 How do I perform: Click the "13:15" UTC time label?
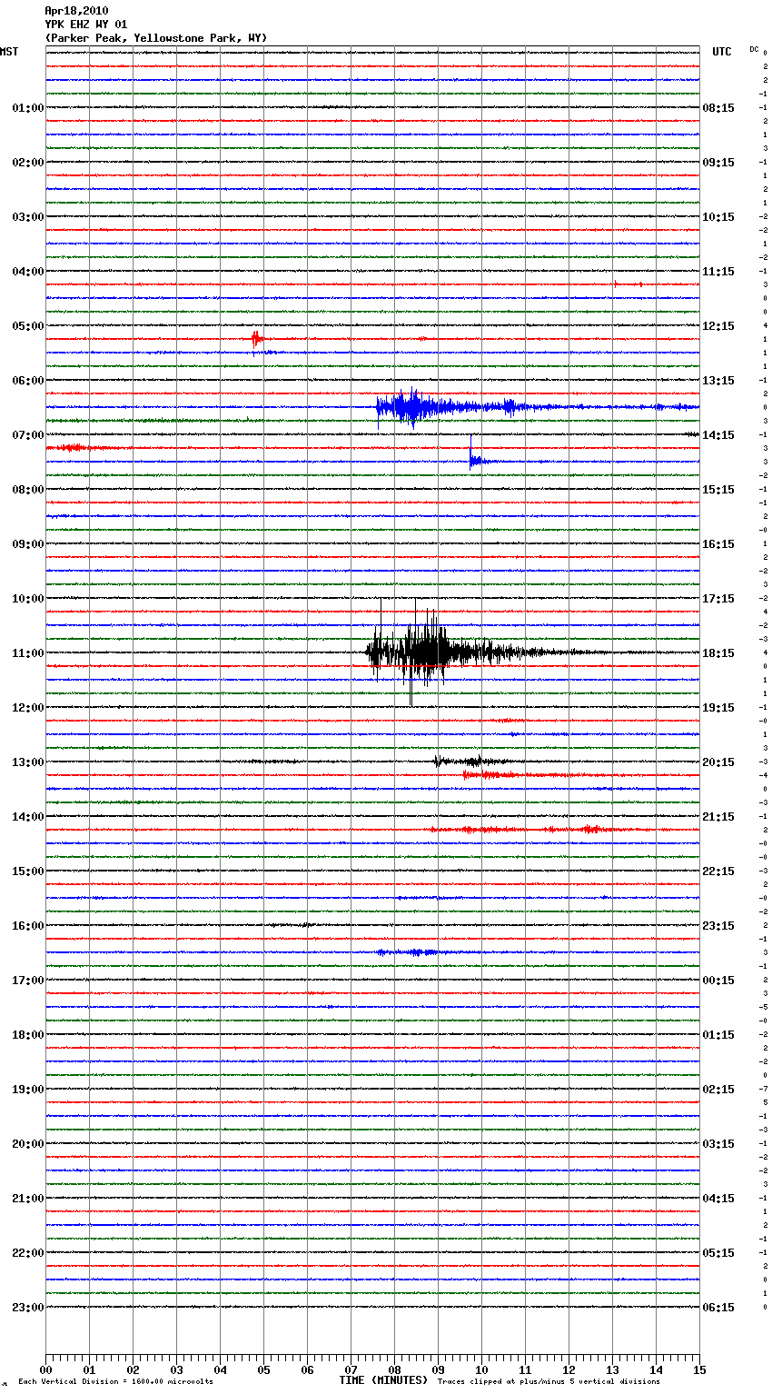[718, 381]
